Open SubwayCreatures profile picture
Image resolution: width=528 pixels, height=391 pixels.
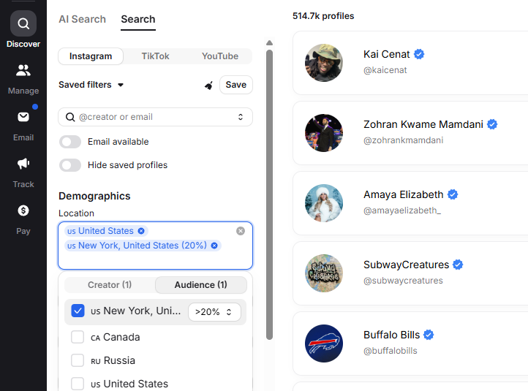(324, 273)
